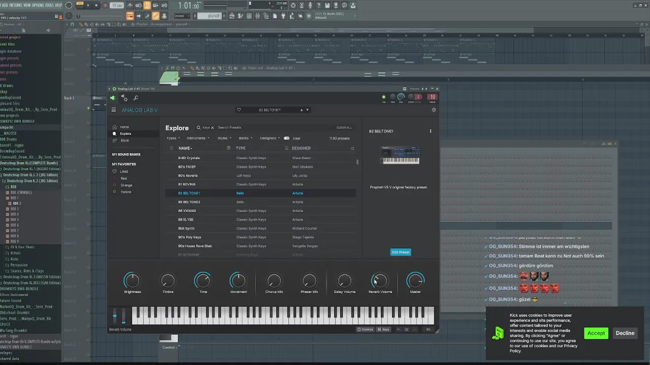Click the magnifier search icon in Explore
Screen dimensions: 650x365
pos(199,128)
